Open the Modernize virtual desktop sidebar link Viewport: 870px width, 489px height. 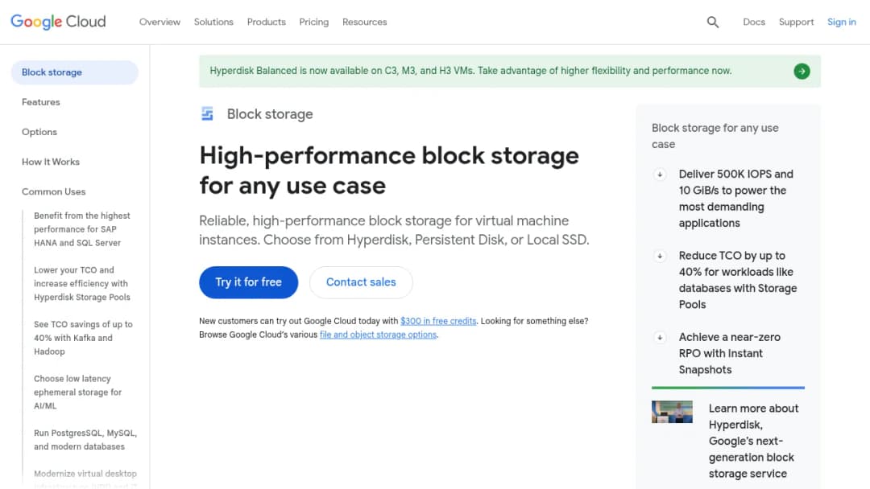(85, 478)
